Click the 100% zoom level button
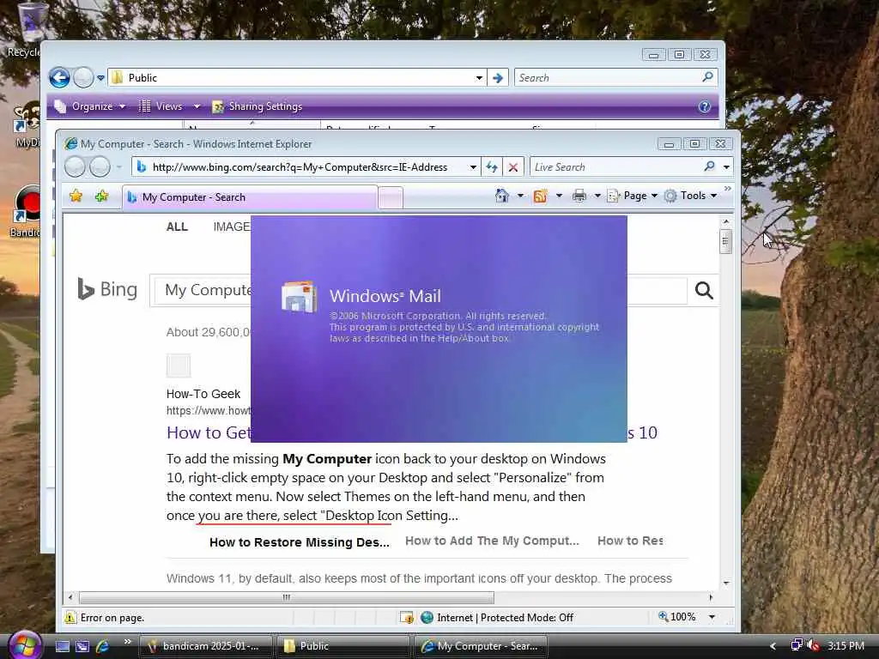 point(678,617)
